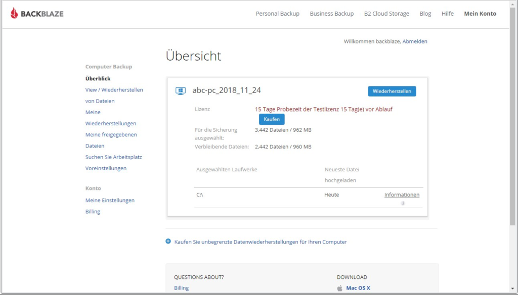This screenshot has height=295, width=518.
Task: Open View / Wiederherstellen von Dateien
Action: click(x=114, y=95)
